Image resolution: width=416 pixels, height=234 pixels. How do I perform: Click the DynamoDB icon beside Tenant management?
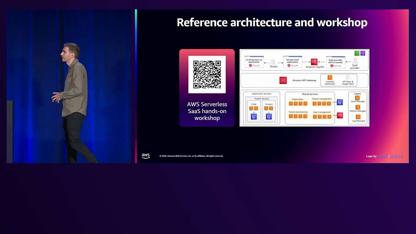340,102
